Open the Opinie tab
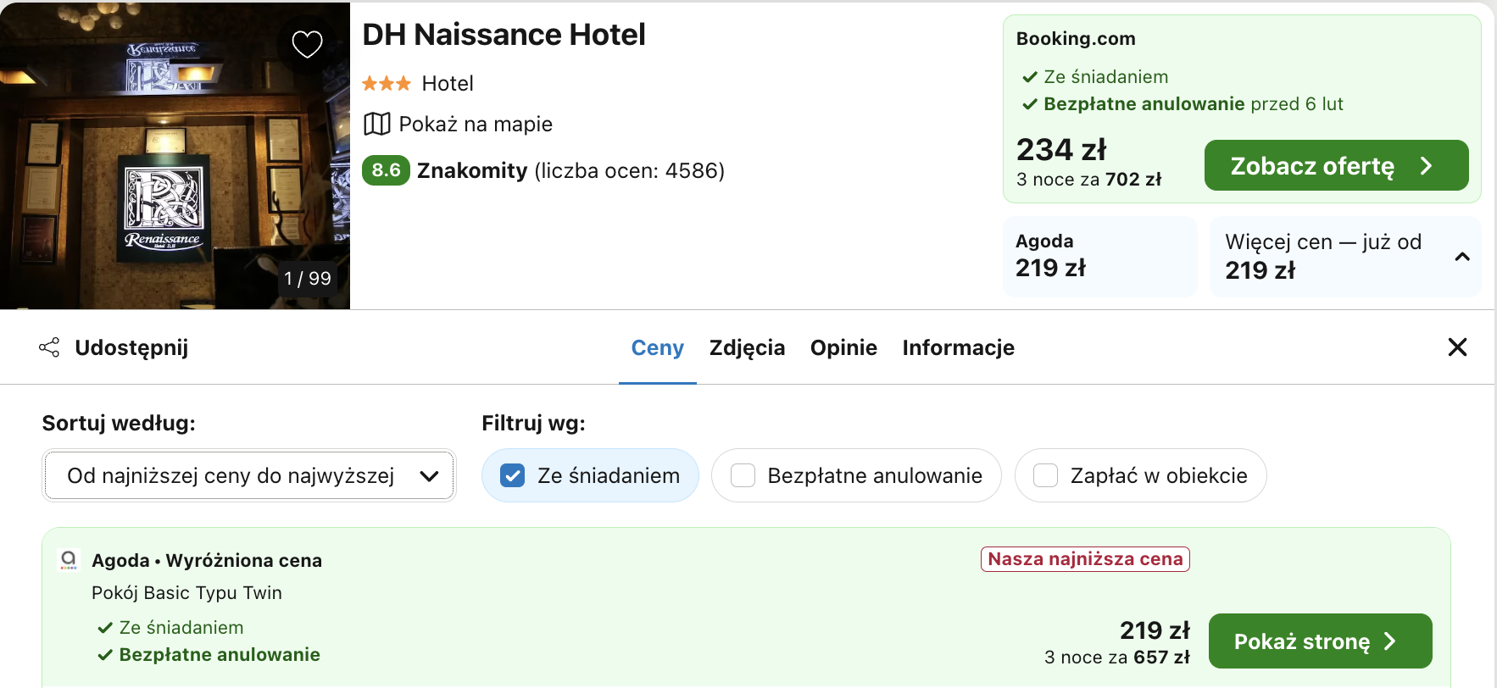1497x688 pixels. [843, 347]
